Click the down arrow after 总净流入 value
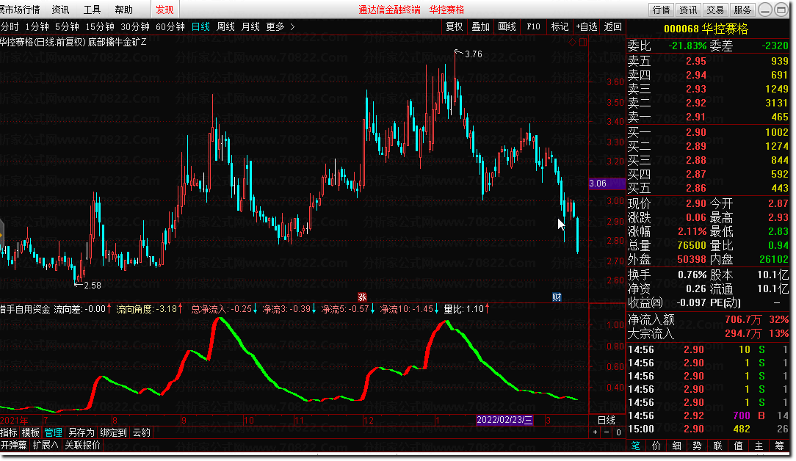The height and width of the screenshot is (461, 796). [x=255, y=309]
